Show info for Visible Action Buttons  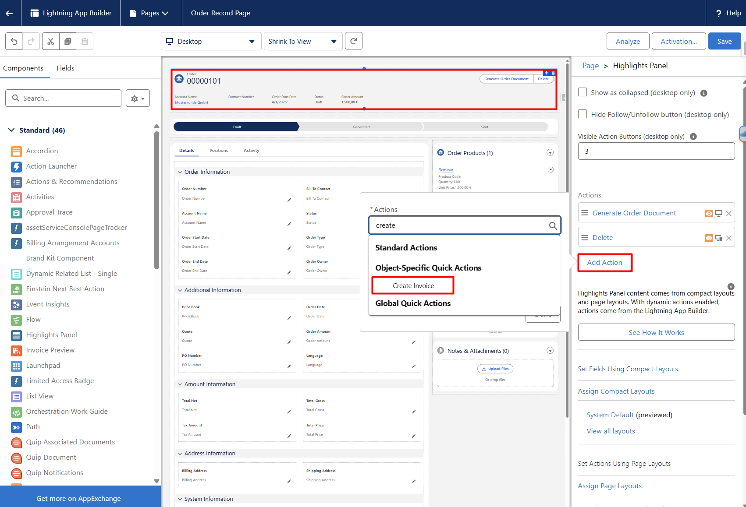coord(693,137)
